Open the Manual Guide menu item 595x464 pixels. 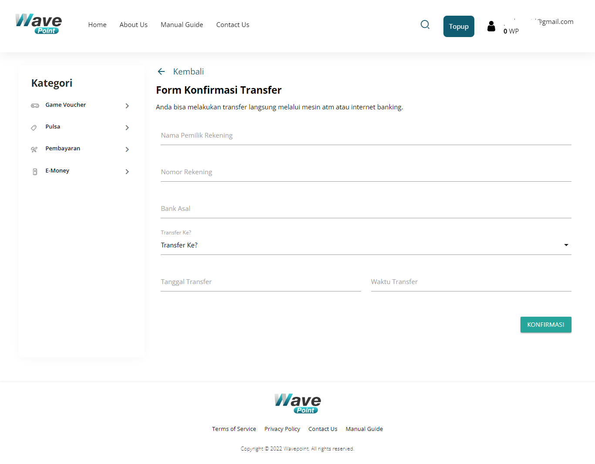click(182, 25)
